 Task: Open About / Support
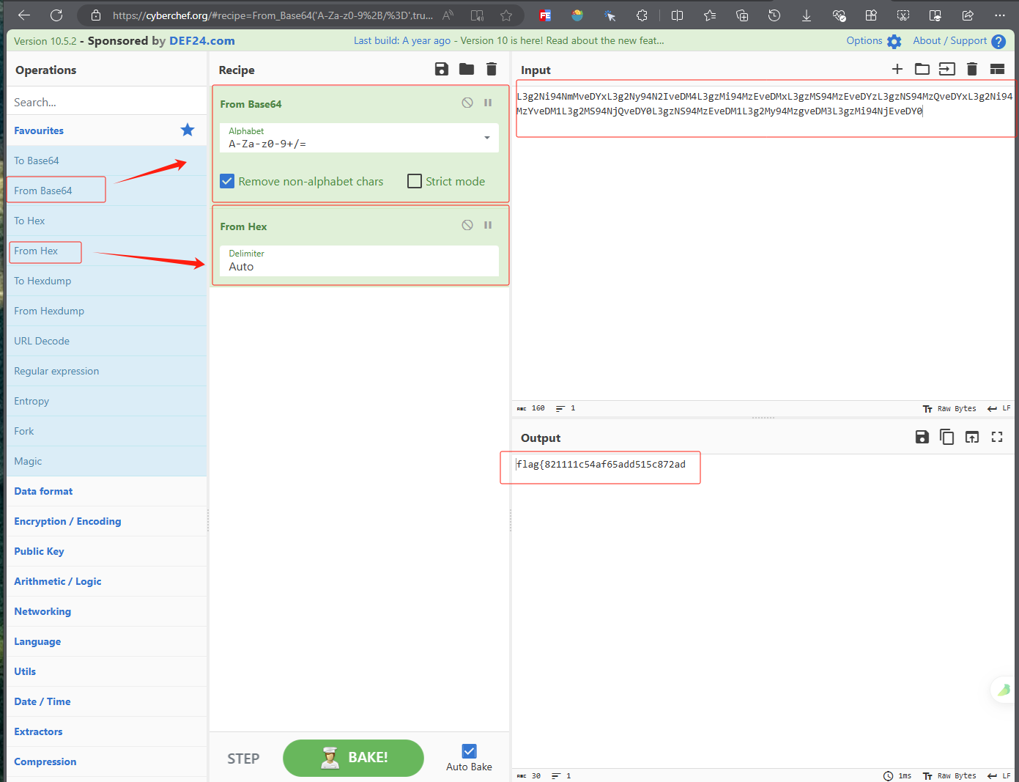tap(959, 41)
